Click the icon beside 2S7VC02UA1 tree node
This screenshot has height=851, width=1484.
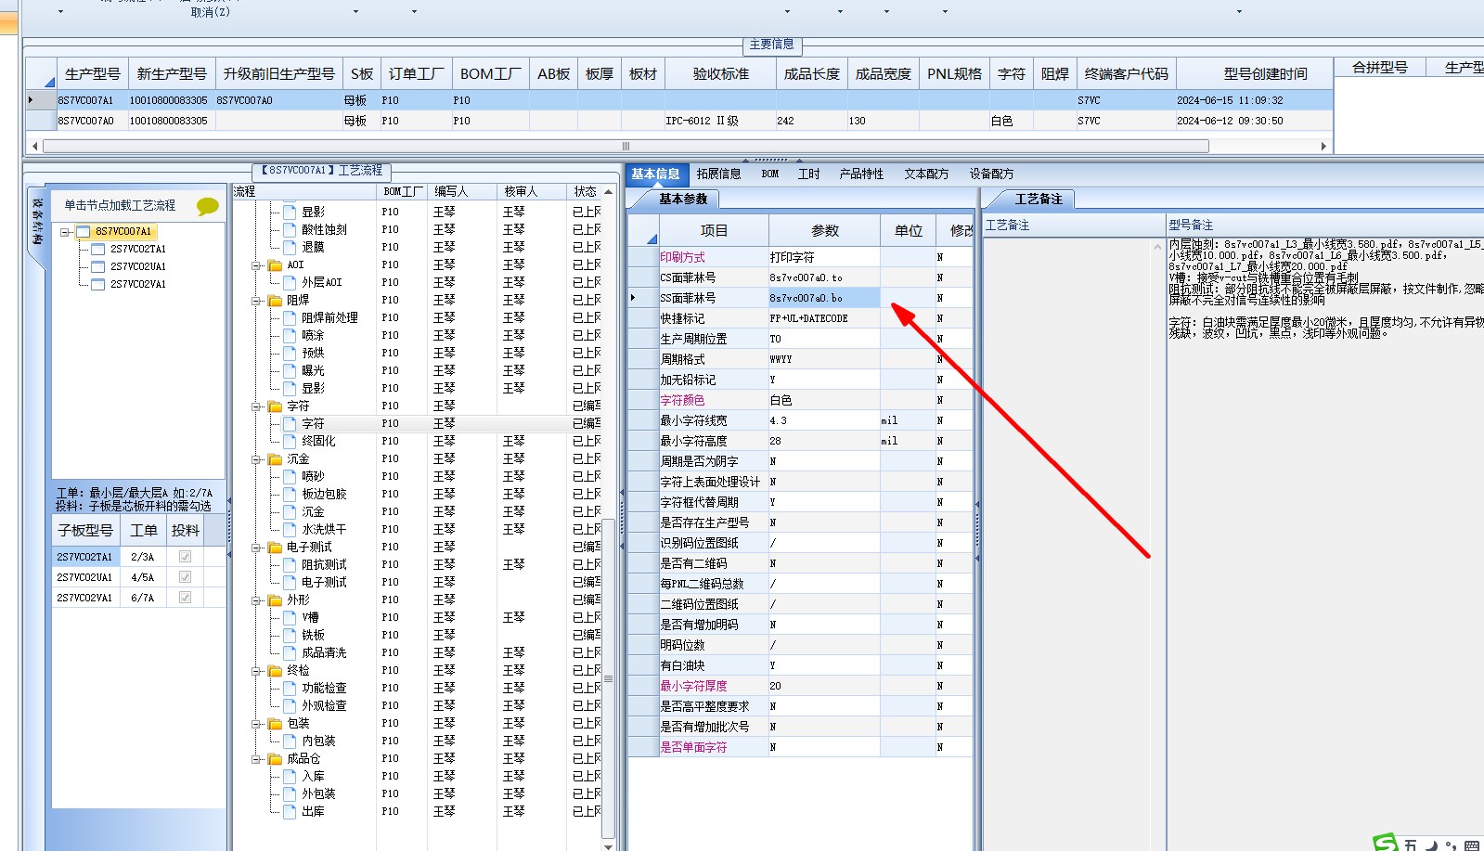(97, 267)
